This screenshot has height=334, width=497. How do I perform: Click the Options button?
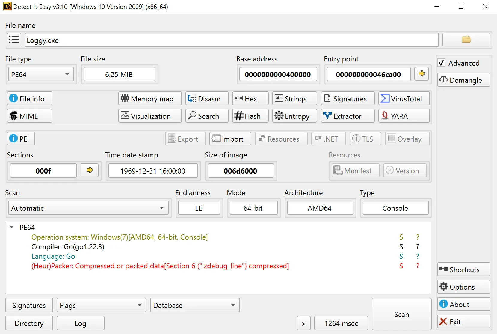463,287
